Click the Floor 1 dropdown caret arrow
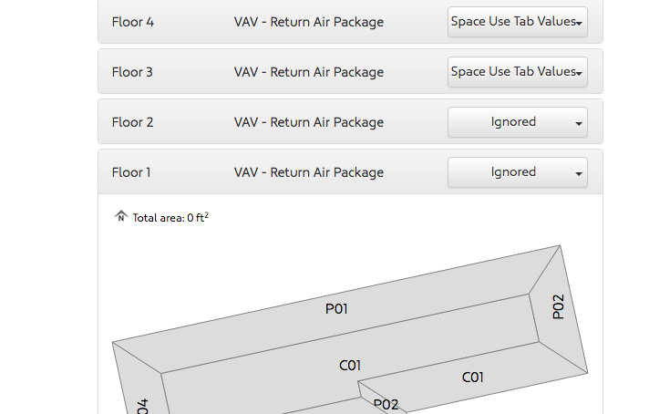 579,174
